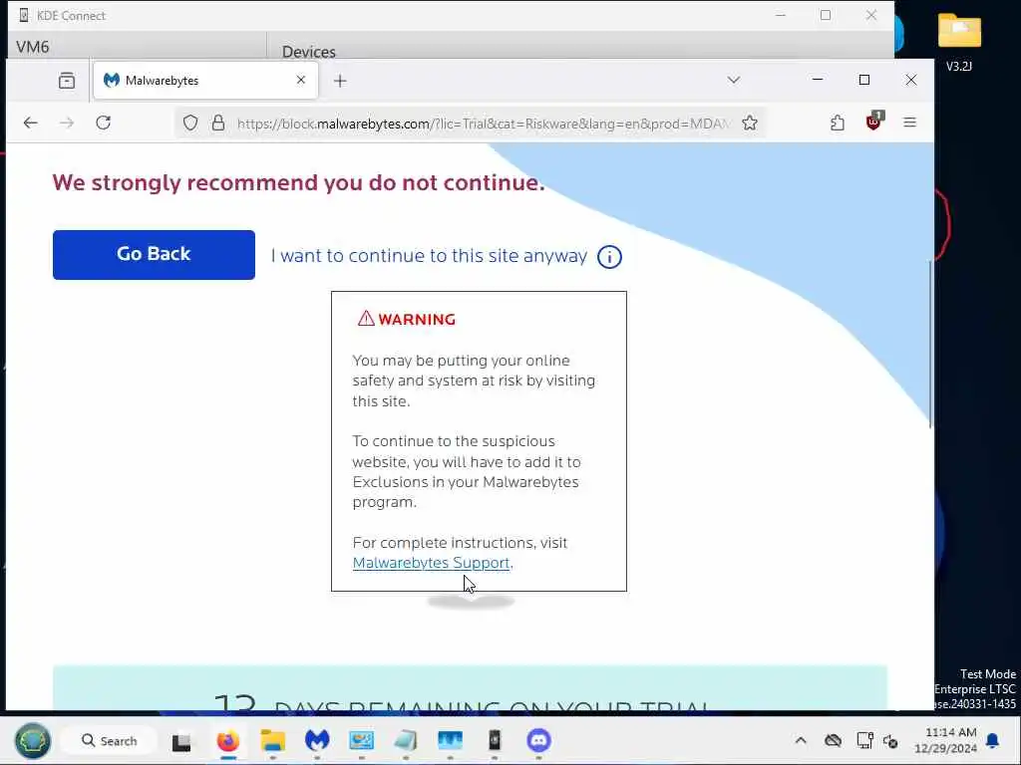Click Devices heading in KDE Connect window

(309, 52)
